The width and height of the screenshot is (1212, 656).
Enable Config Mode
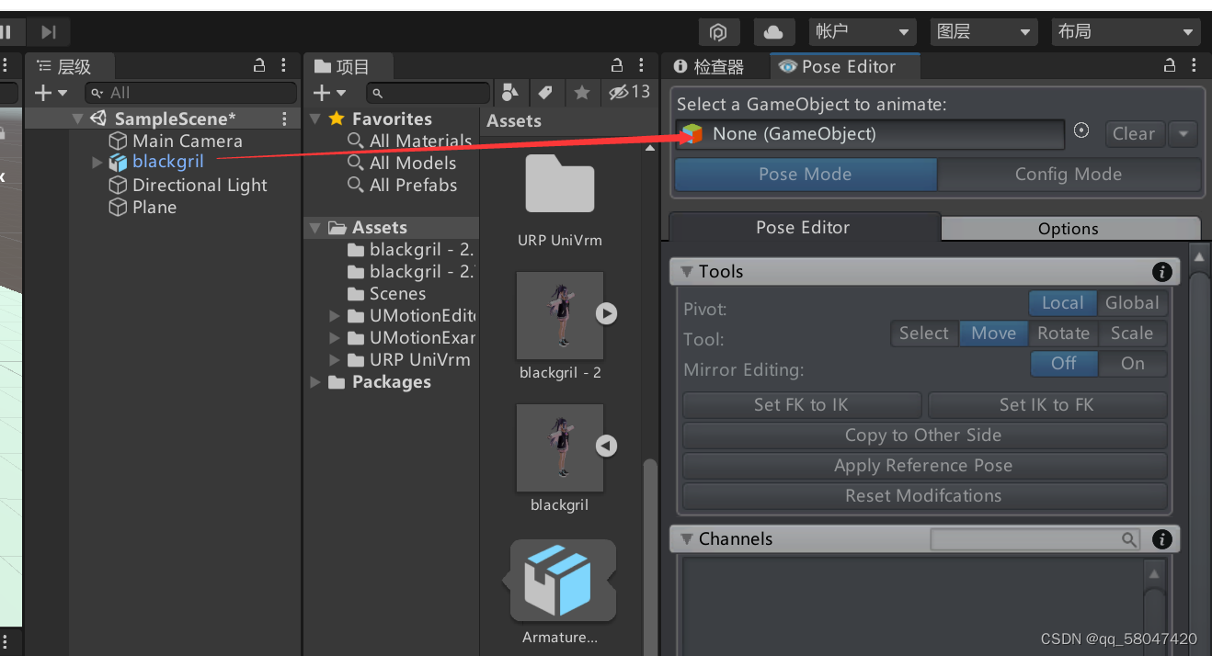[x=1069, y=174]
